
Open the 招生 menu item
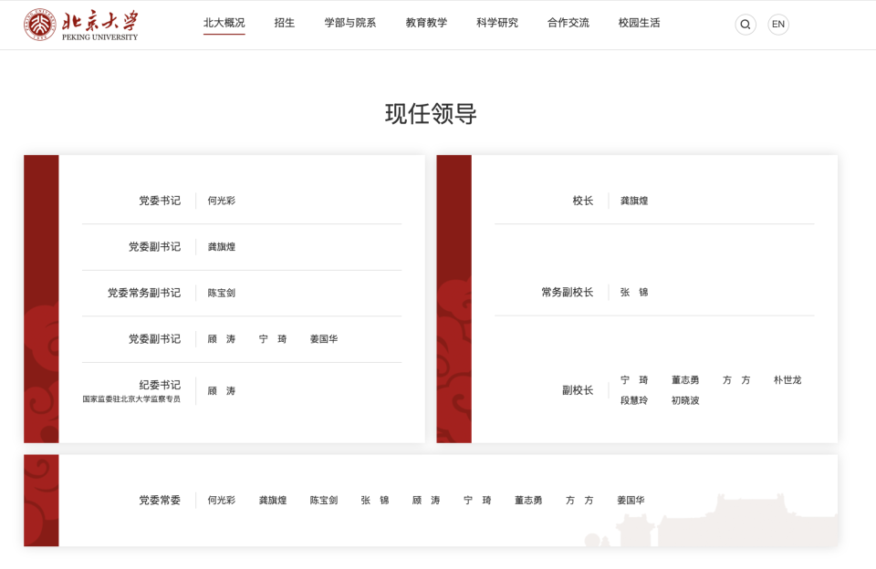[283, 23]
